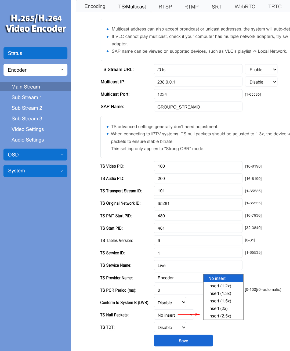Viewport: 290px width, 351px height.
Task: Click the TS Audio PID field
Action: 198,178
